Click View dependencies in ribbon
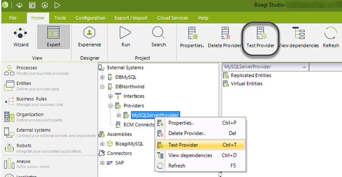 coord(299,37)
